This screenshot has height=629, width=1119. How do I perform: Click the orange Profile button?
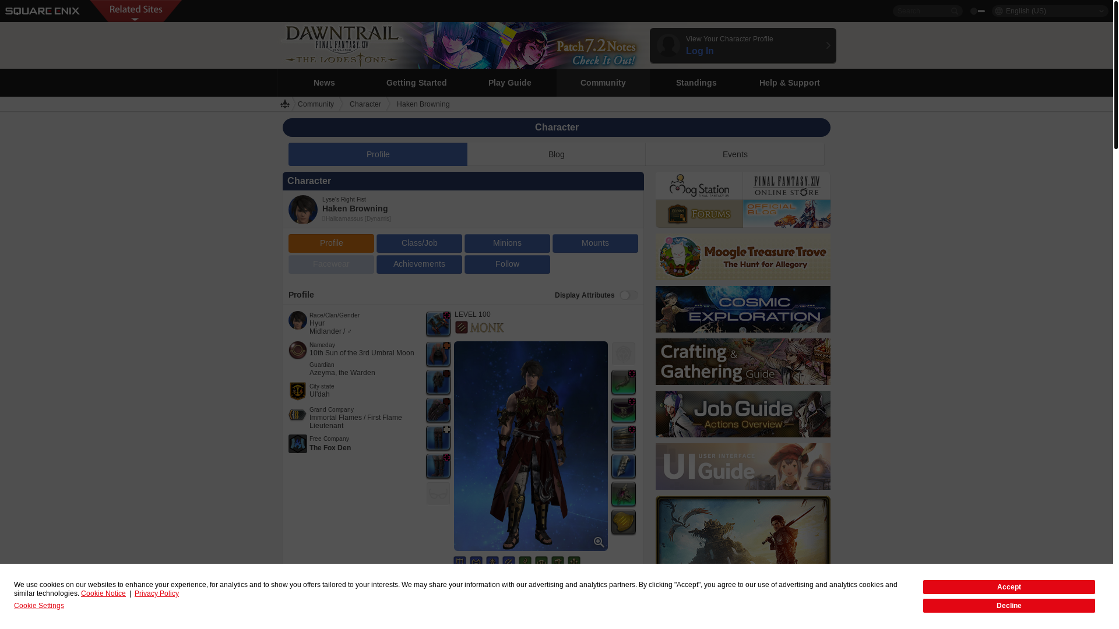[x=331, y=243]
